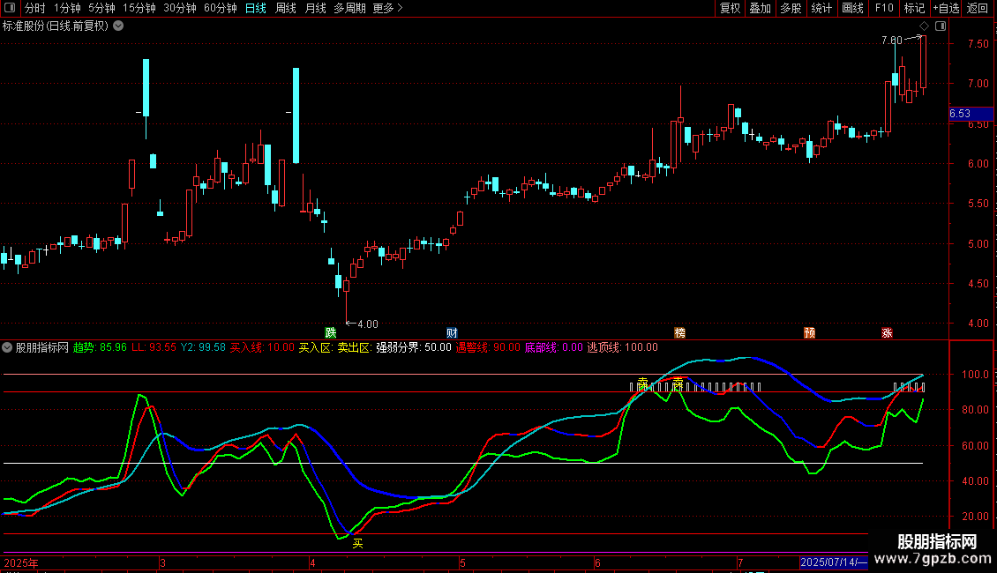Click the 复权 button
Screen dimensions: 997x573
tap(730, 8)
